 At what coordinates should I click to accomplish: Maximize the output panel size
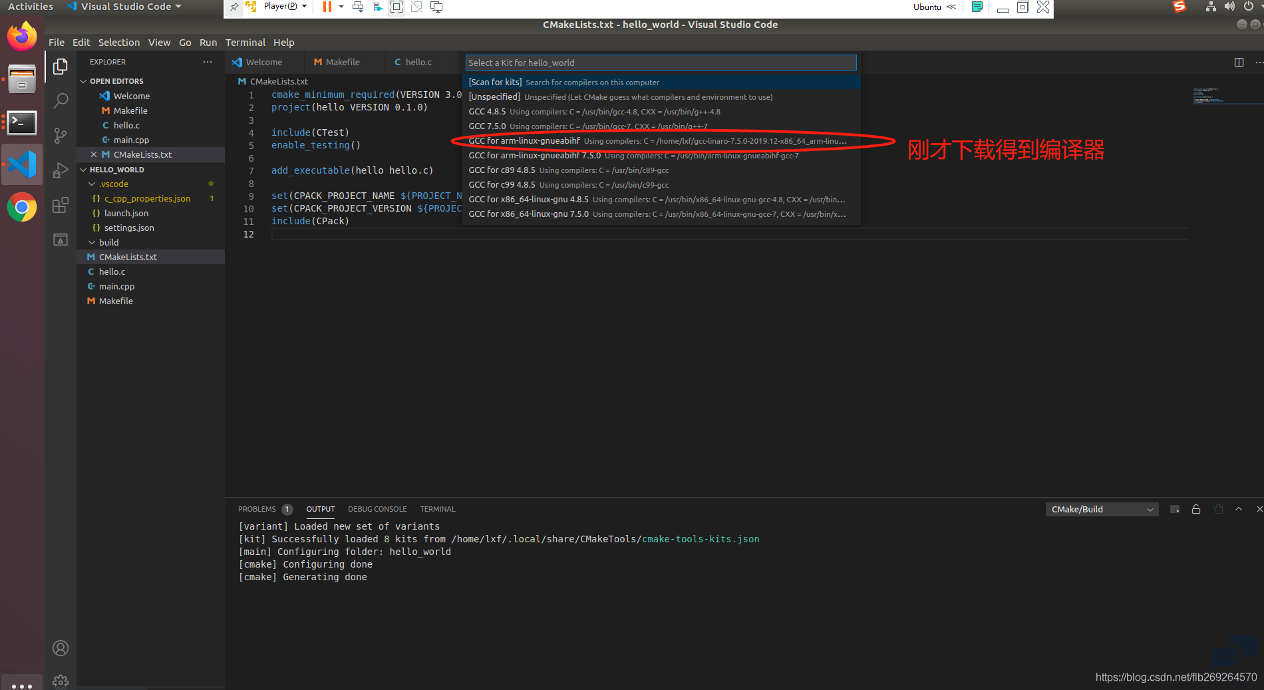click(1239, 509)
